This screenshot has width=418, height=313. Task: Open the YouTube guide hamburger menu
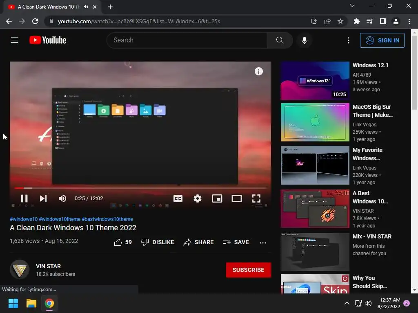15,40
